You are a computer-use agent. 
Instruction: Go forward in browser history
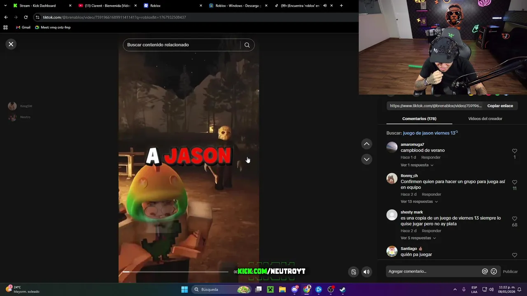click(x=16, y=17)
